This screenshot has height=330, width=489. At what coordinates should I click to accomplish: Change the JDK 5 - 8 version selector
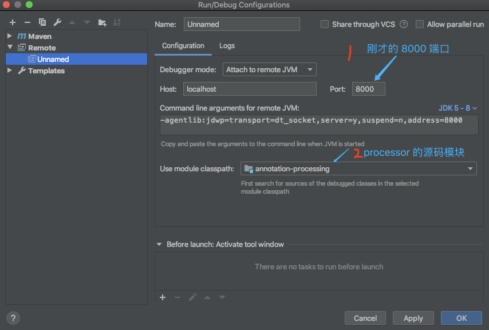[x=458, y=108]
